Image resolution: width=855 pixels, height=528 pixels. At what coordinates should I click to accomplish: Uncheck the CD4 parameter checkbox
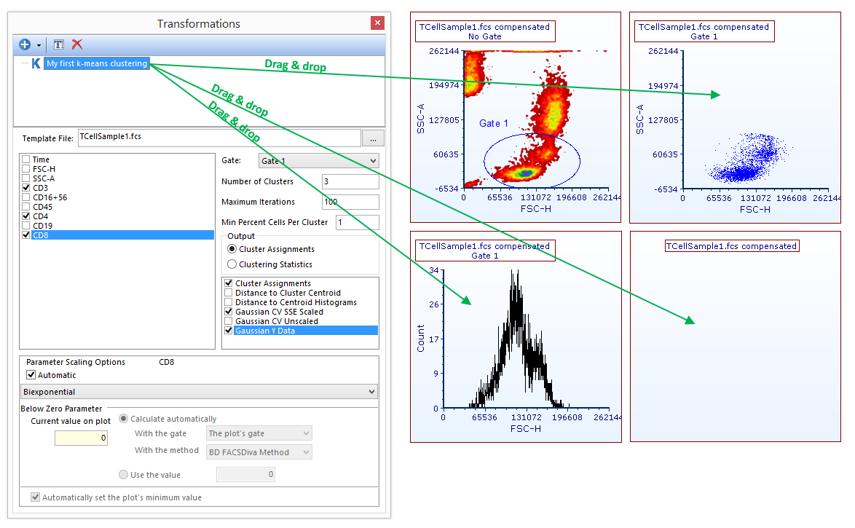(27, 216)
